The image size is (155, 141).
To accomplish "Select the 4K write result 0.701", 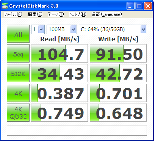I will point(118,93).
